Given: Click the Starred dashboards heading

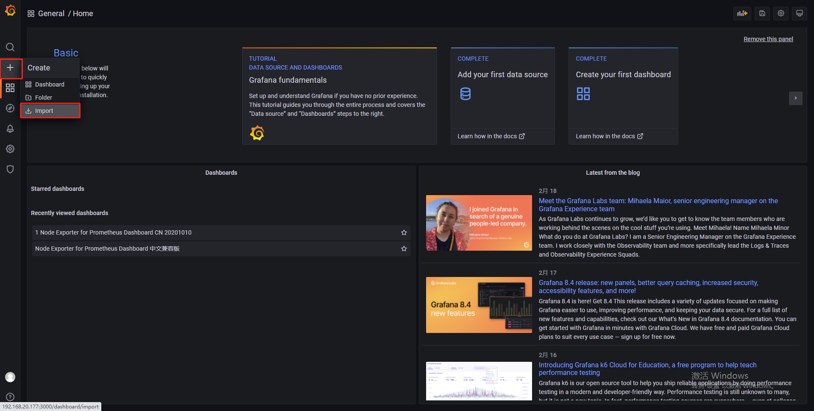Looking at the screenshot, I should click(x=58, y=189).
